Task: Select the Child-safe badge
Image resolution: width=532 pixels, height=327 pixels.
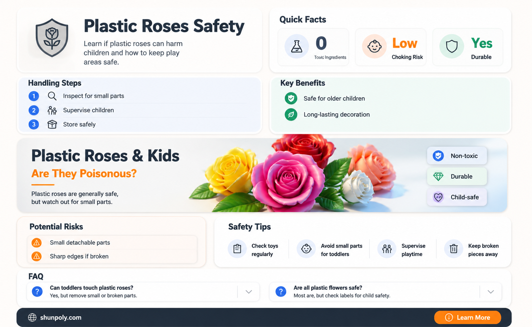Action: point(457,197)
